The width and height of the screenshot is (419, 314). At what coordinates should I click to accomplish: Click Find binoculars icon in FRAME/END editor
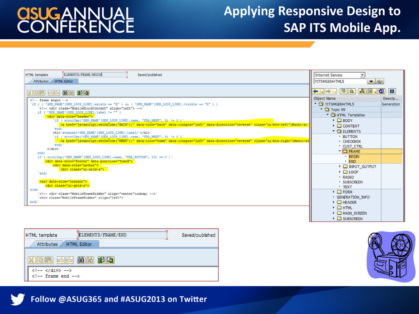(x=81, y=260)
